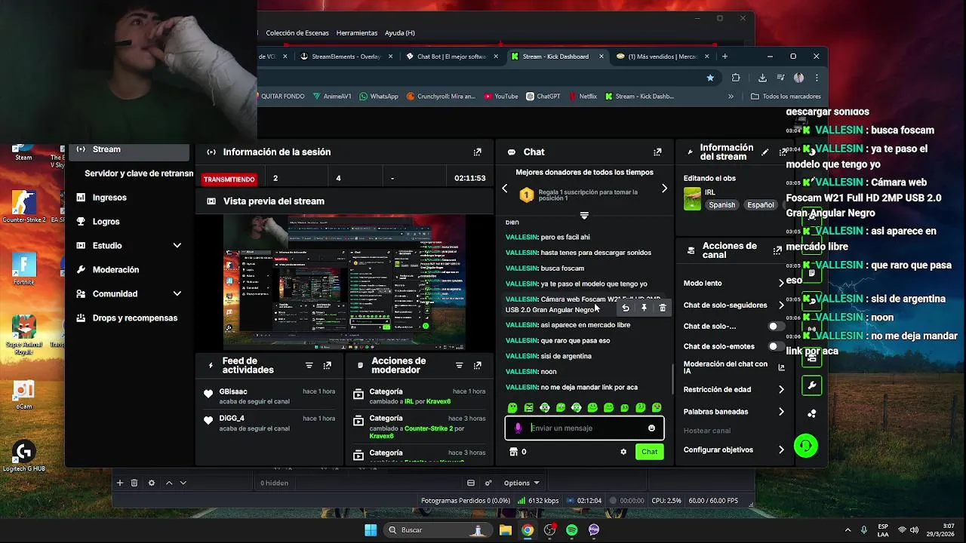Open Moderación del chat con IA link icon
The image size is (966, 543).
(x=781, y=368)
